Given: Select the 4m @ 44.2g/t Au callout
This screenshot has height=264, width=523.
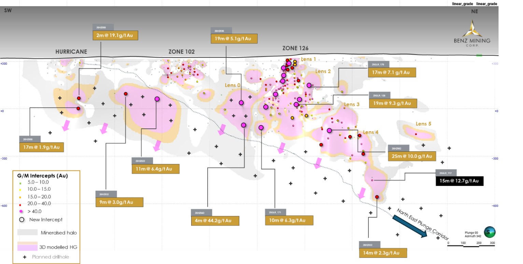Looking at the screenshot, I should tap(215, 221).
